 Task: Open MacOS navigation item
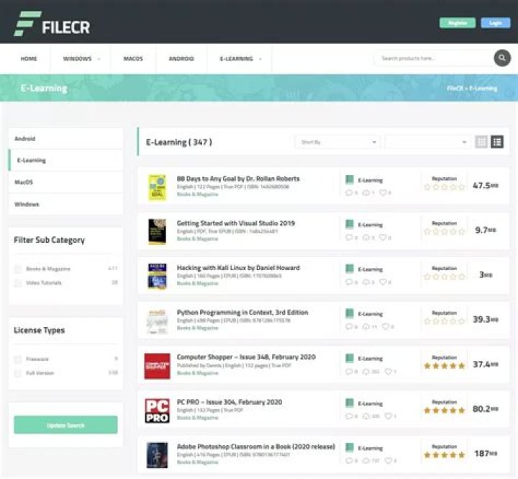133,59
